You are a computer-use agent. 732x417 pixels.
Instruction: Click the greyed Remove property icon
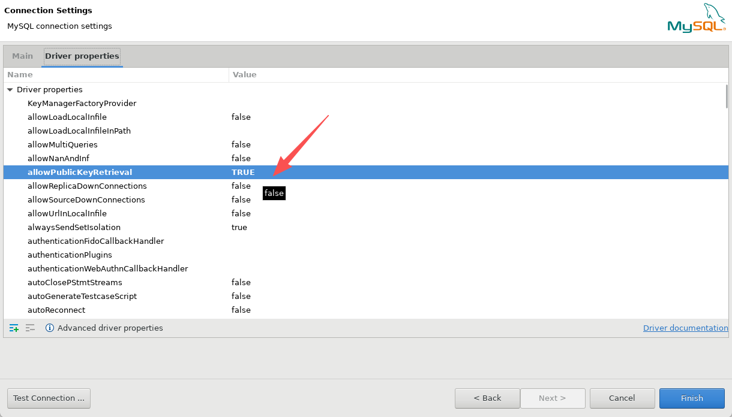pyautogui.click(x=30, y=328)
